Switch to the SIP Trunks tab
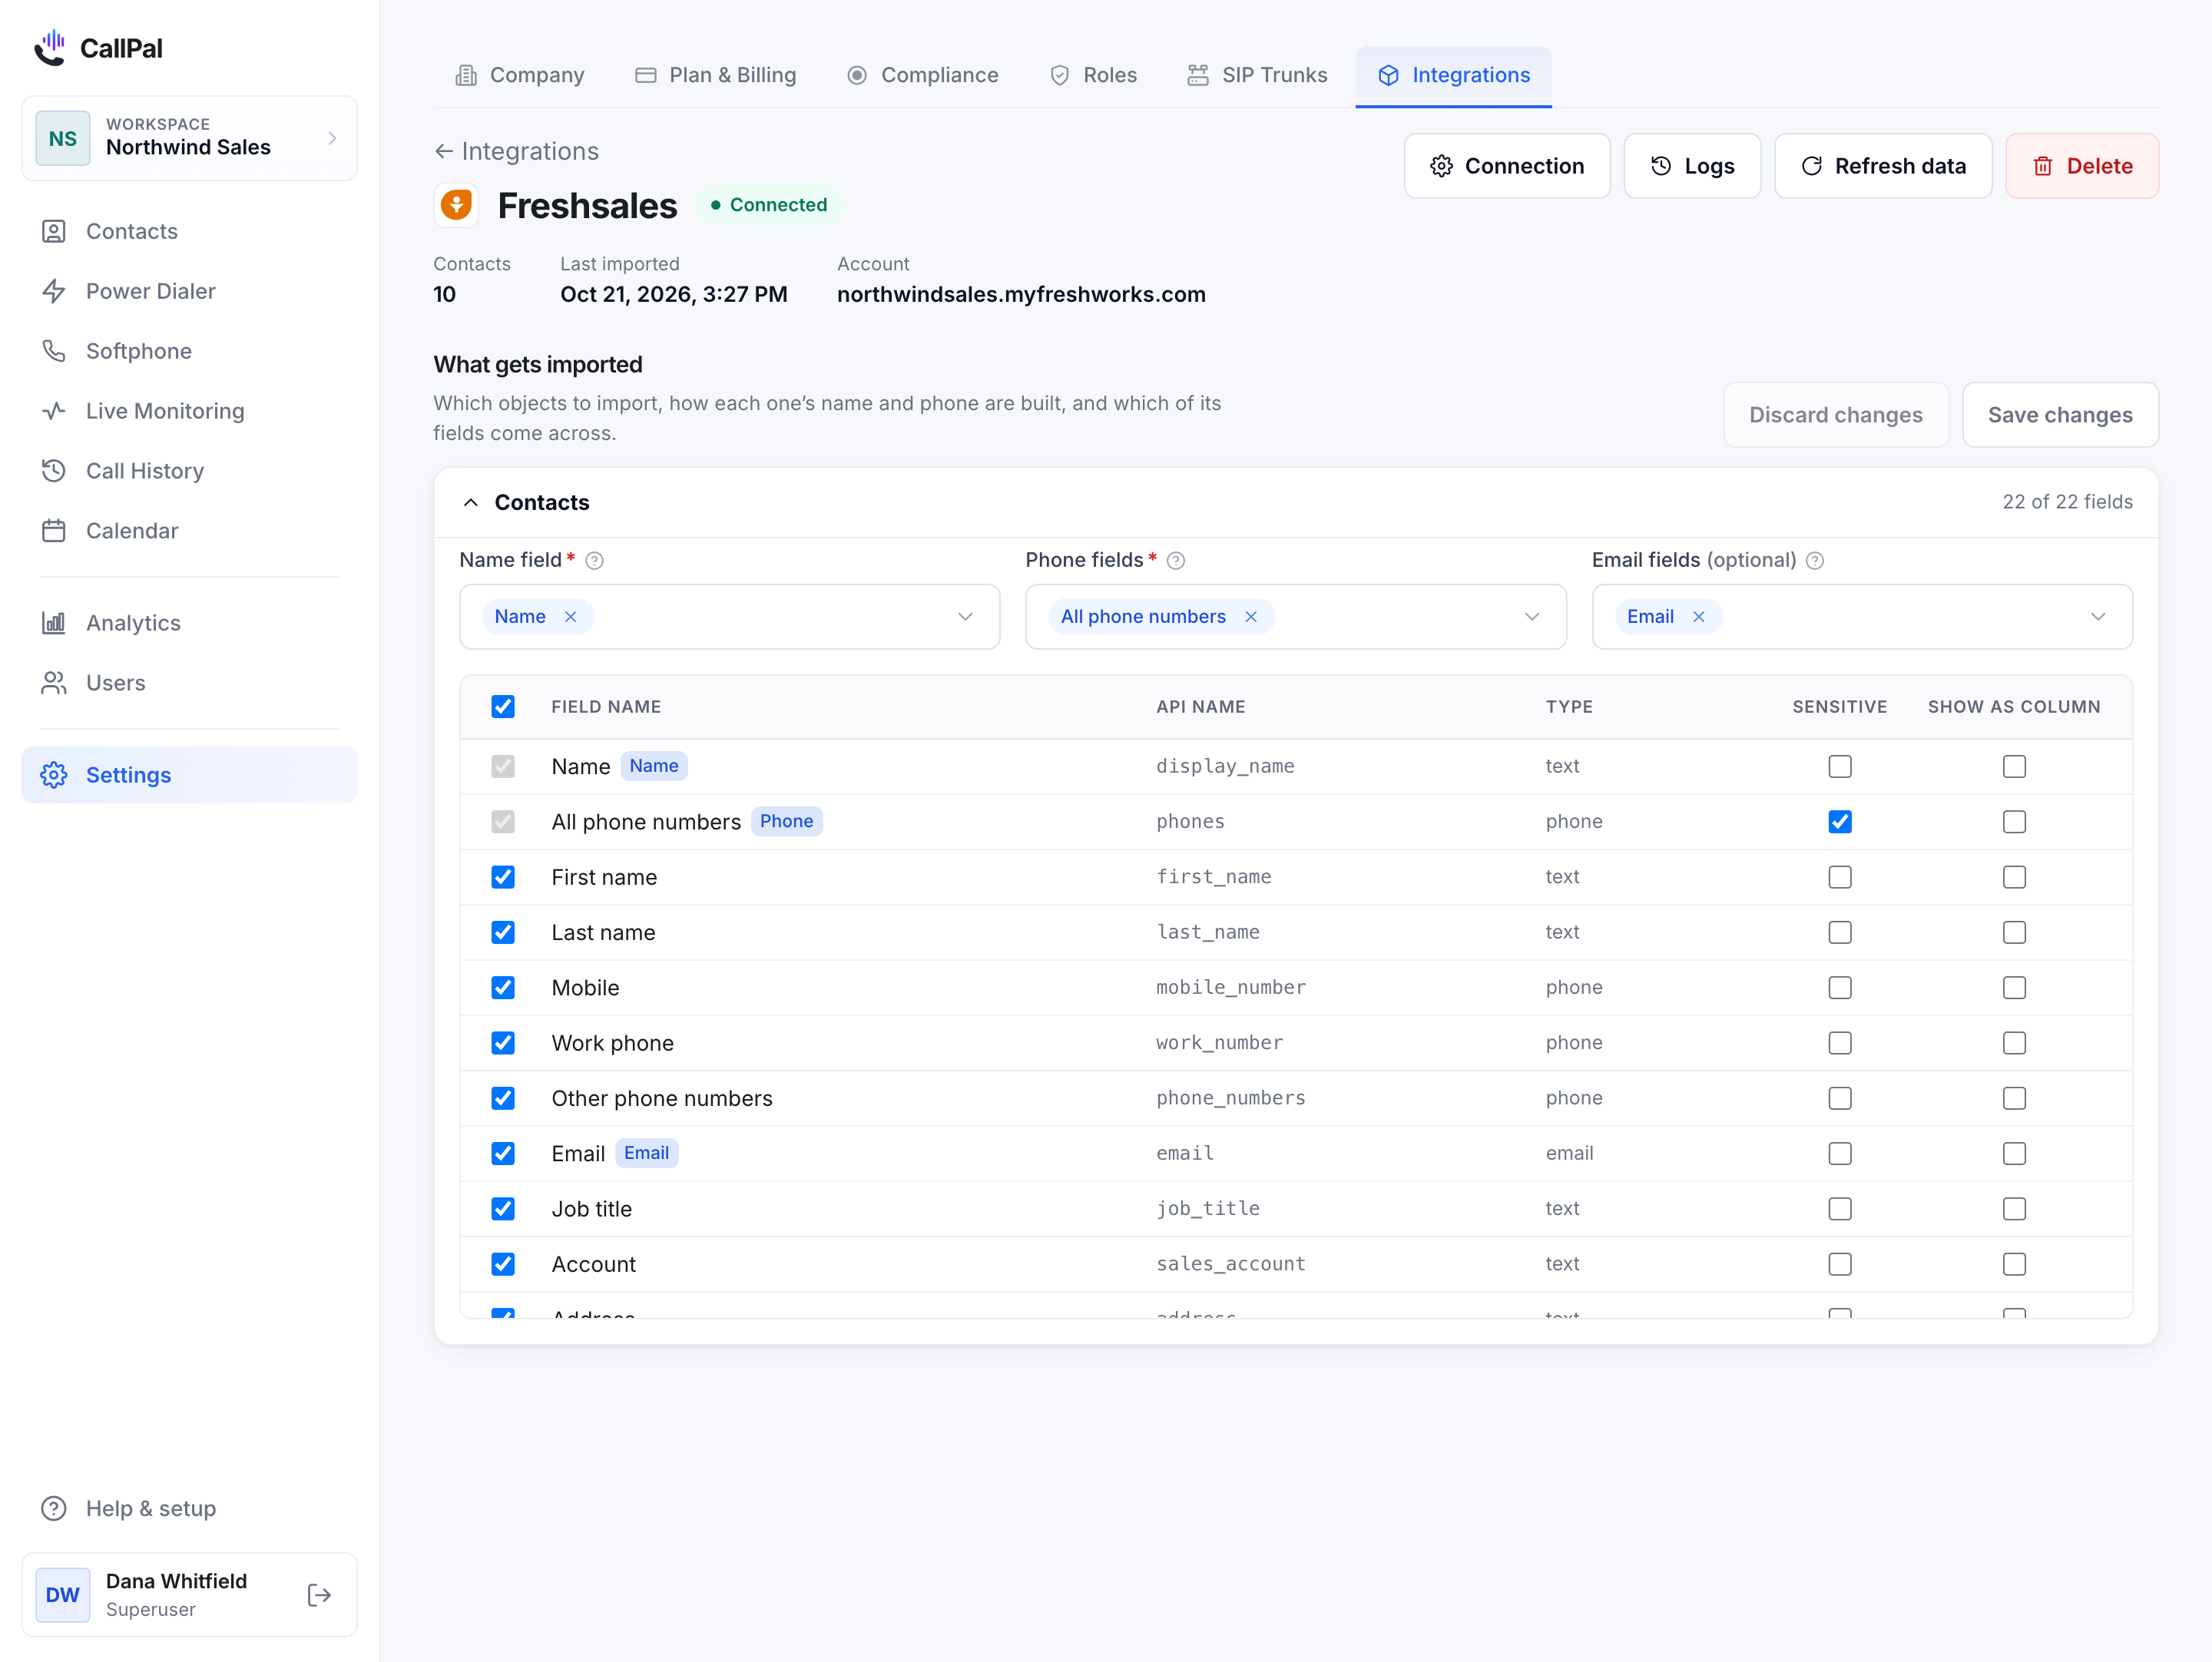This screenshot has width=2212, height=1662. (1257, 75)
